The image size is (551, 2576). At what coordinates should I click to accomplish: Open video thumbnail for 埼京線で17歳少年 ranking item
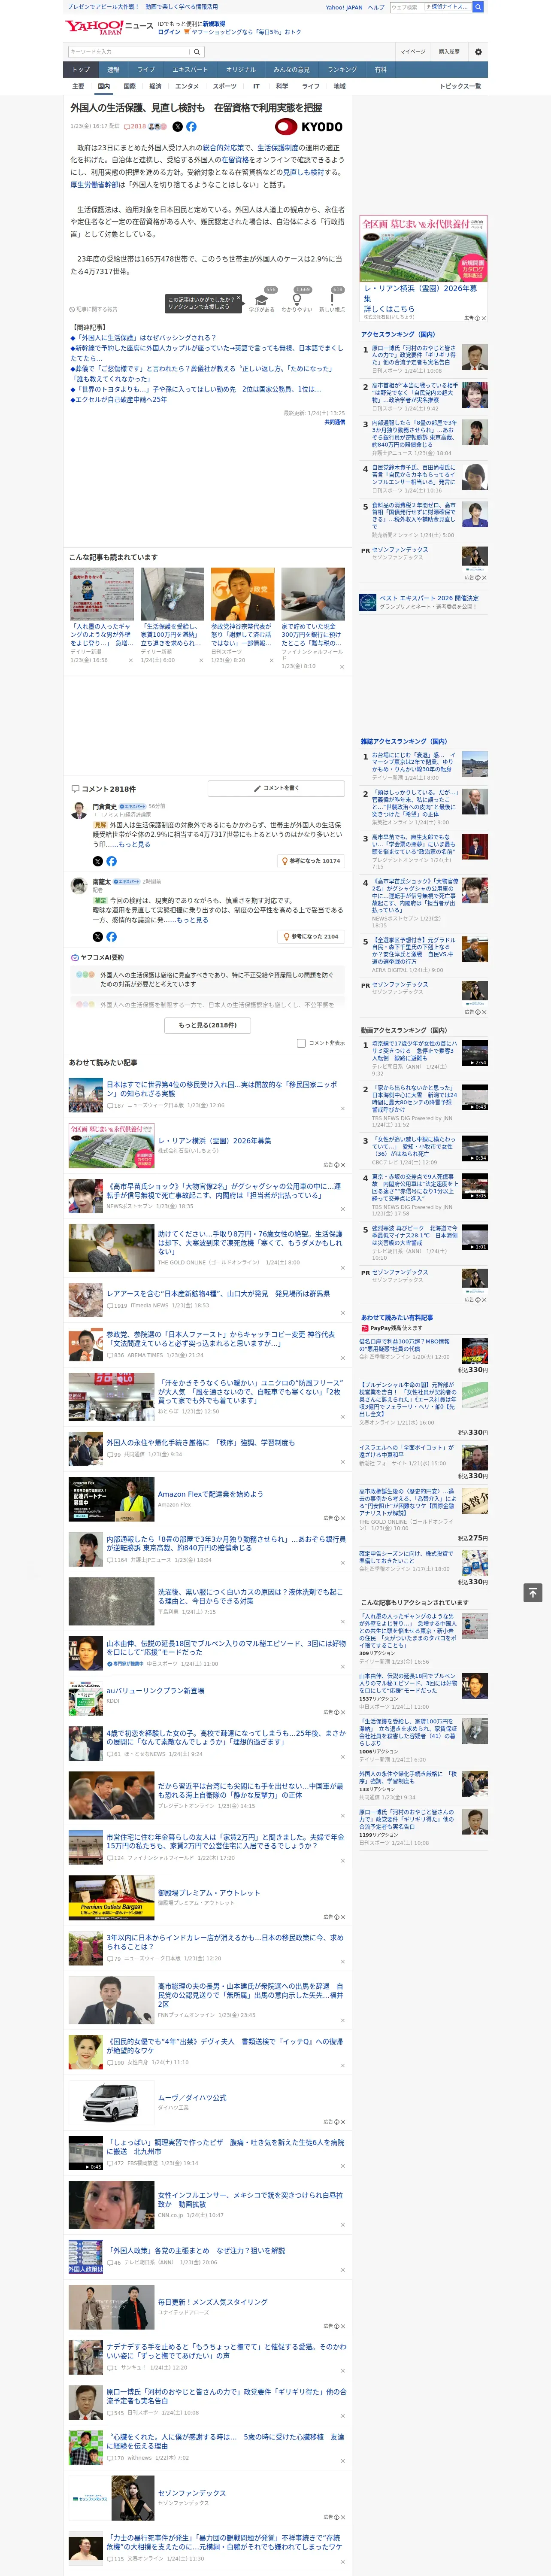pyautogui.click(x=475, y=1053)
